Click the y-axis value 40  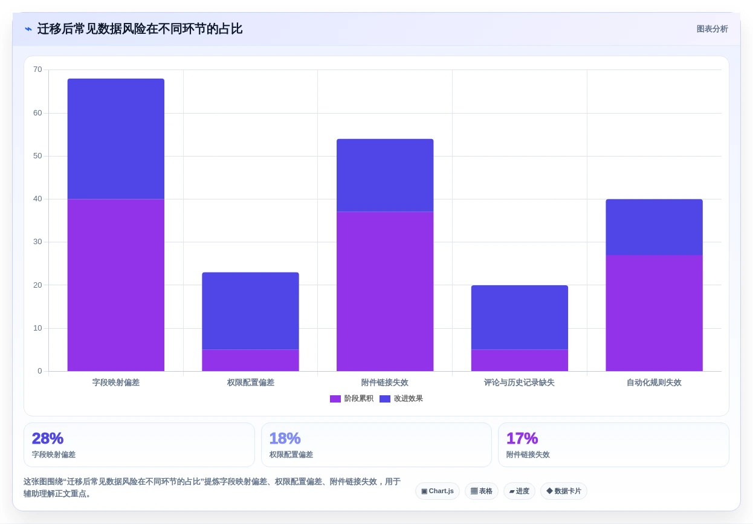click(x=37, y=199)
